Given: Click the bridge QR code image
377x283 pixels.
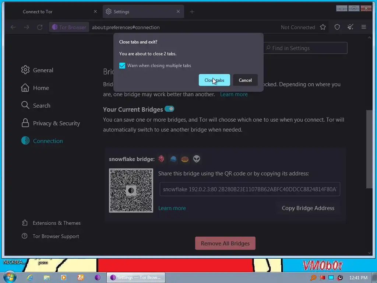Looking at the screenshot, I should point(131,191).
